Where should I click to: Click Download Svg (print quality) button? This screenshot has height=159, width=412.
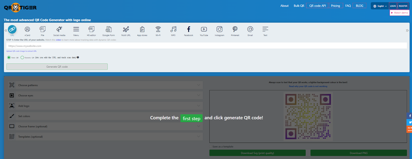tap(257, 153)
